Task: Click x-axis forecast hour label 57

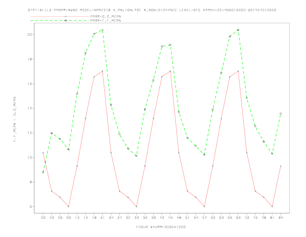Action: pyautogui.click(x=204, y=218)
